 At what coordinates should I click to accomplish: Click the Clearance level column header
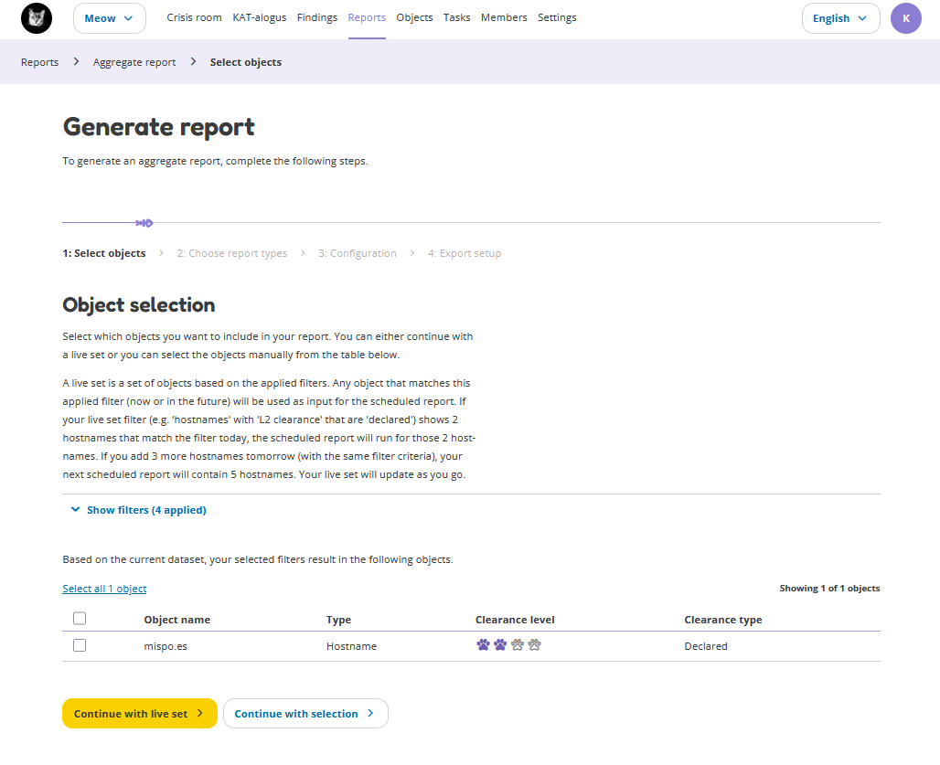[x=515, y=620]
